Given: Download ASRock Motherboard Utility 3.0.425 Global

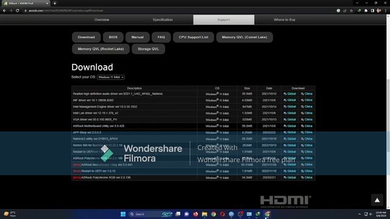Looking at the screenshot, I should click(x=290, y=126).
